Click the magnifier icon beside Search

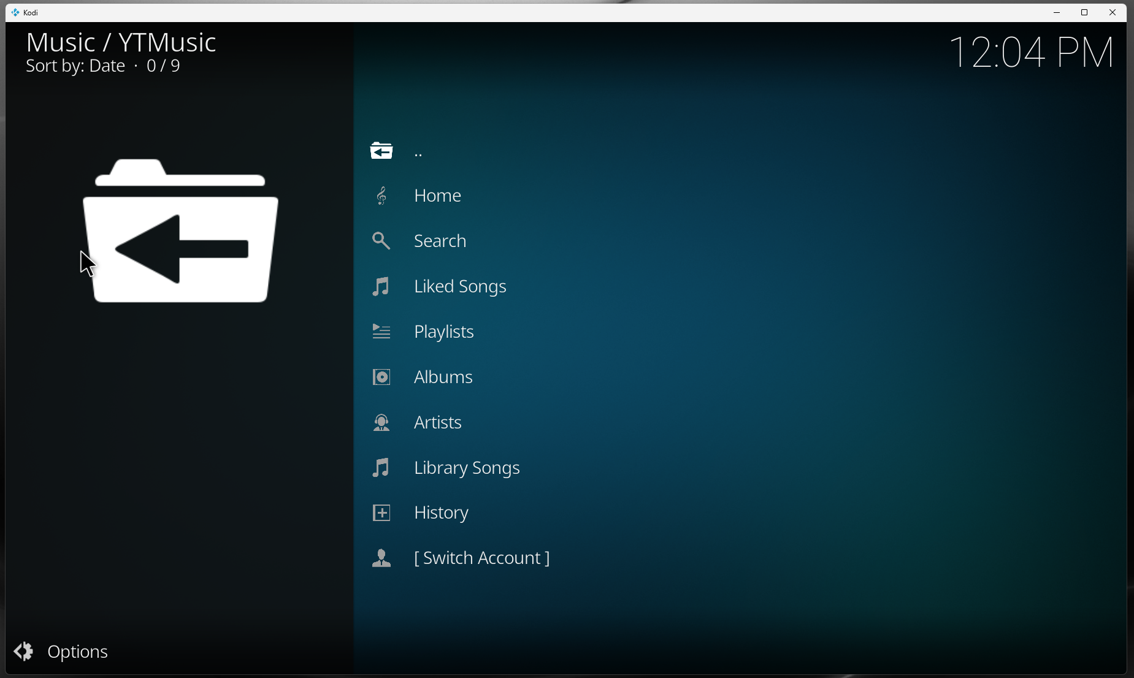(381, 241)
